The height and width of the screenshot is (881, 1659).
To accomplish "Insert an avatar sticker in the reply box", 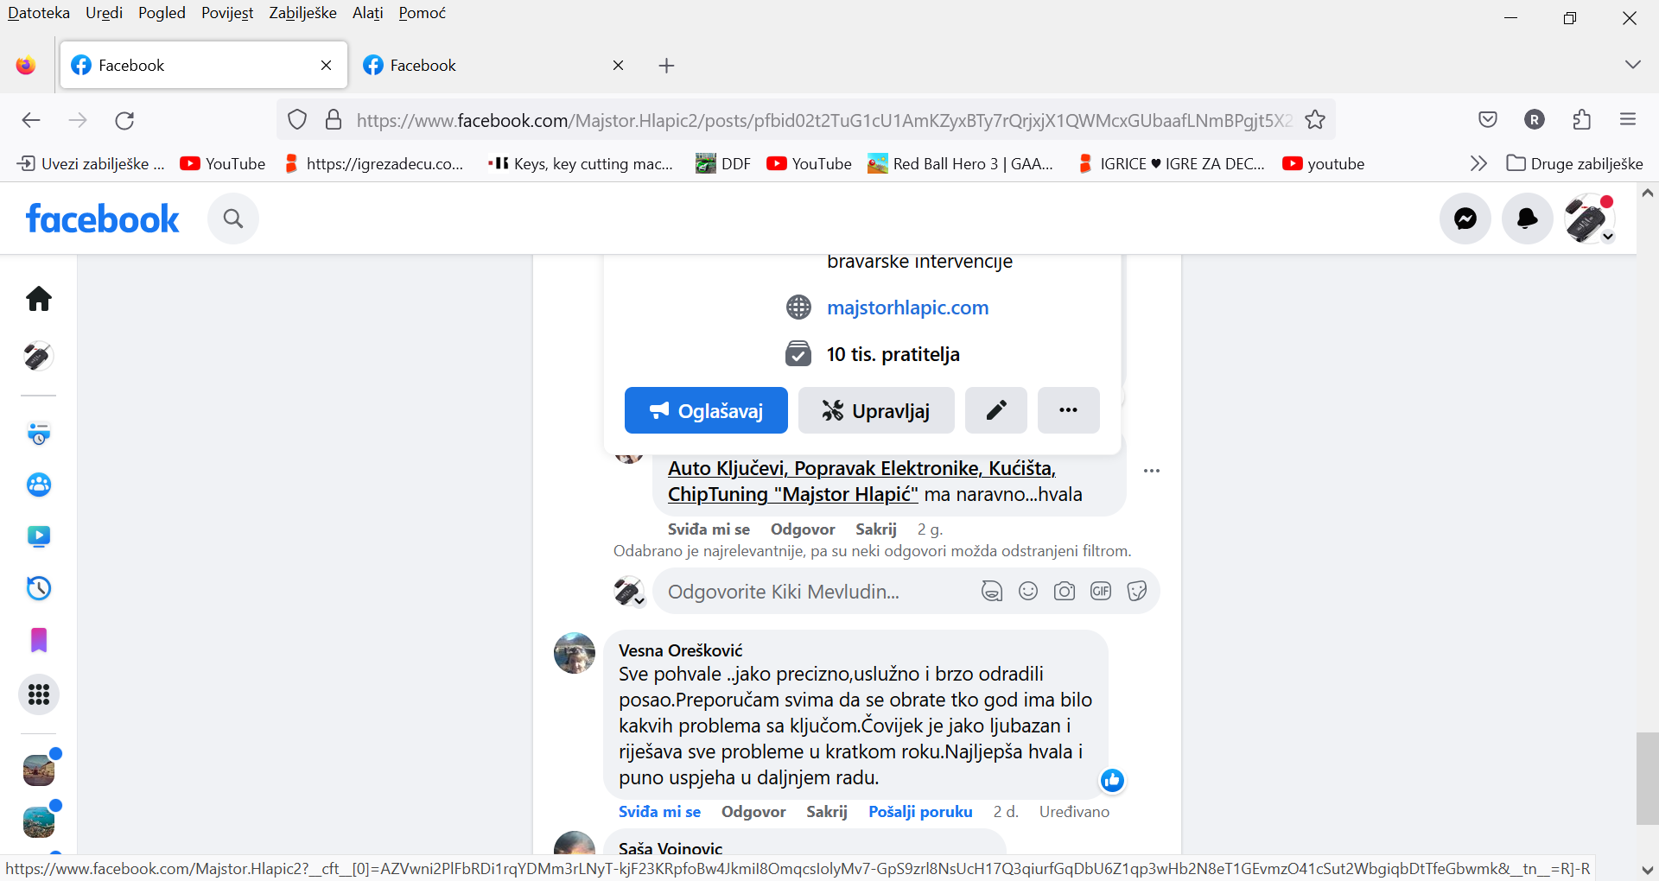I will [992, 591].
